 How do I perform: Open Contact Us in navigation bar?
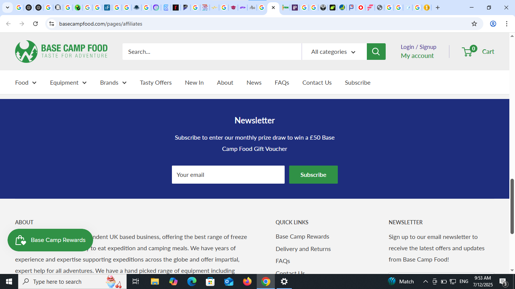317,82
